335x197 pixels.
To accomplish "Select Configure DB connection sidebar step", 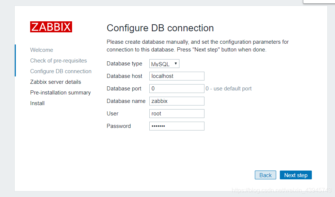I will pyautogui.click(x=61, y=71).
